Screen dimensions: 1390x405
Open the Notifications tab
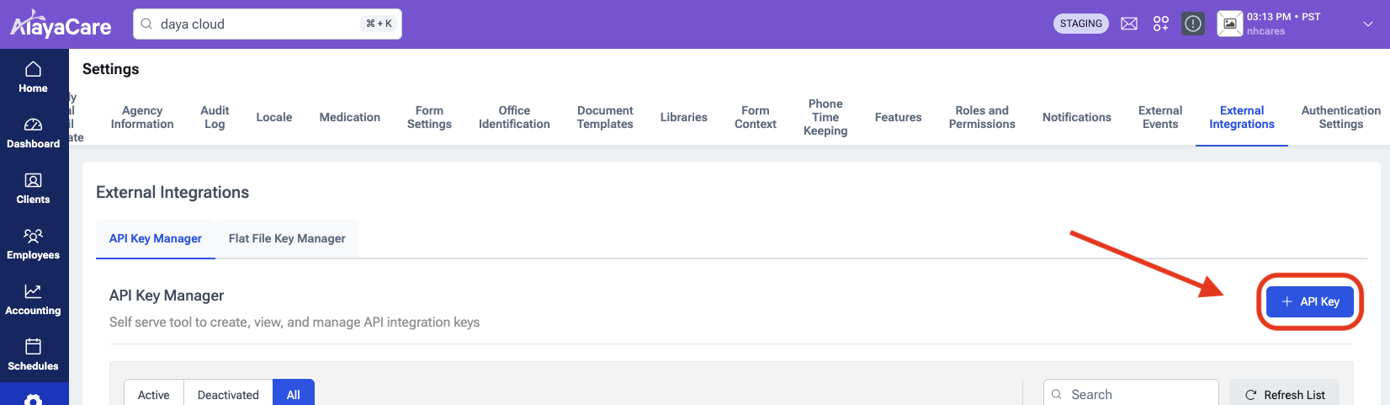(1077, 117)
